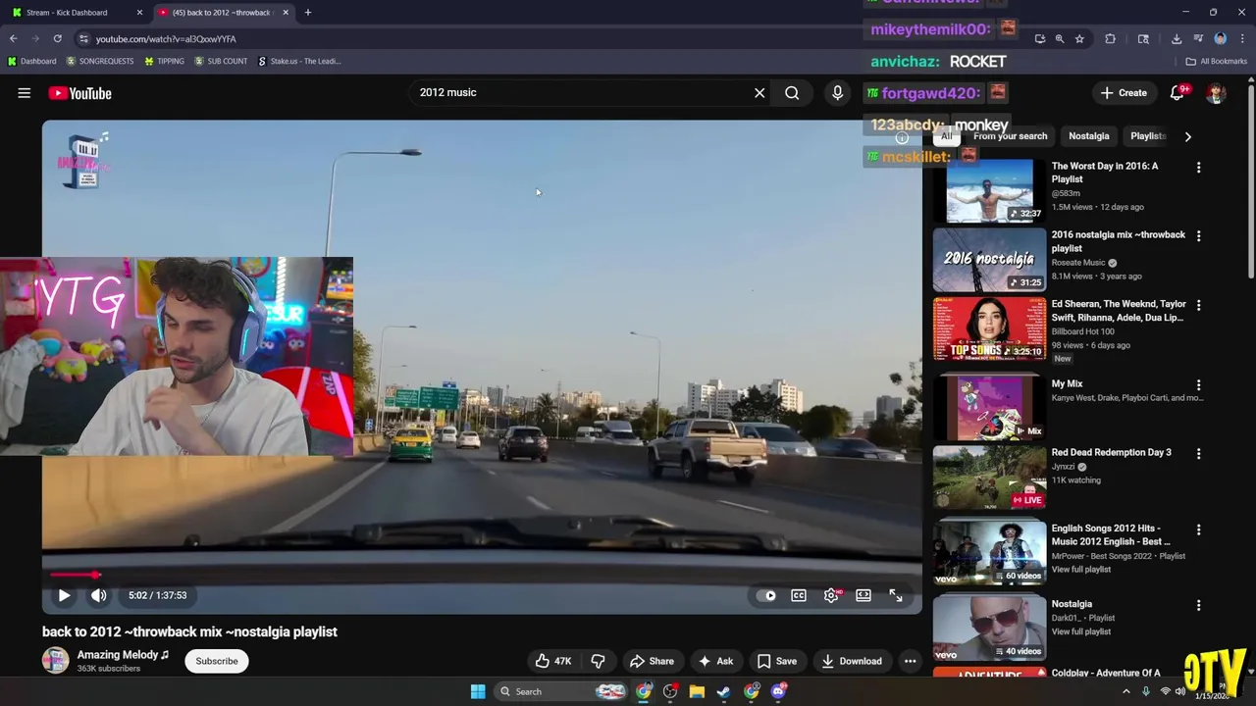
Task: Open Chrome three-dot menu
Action: (1240, 39)
